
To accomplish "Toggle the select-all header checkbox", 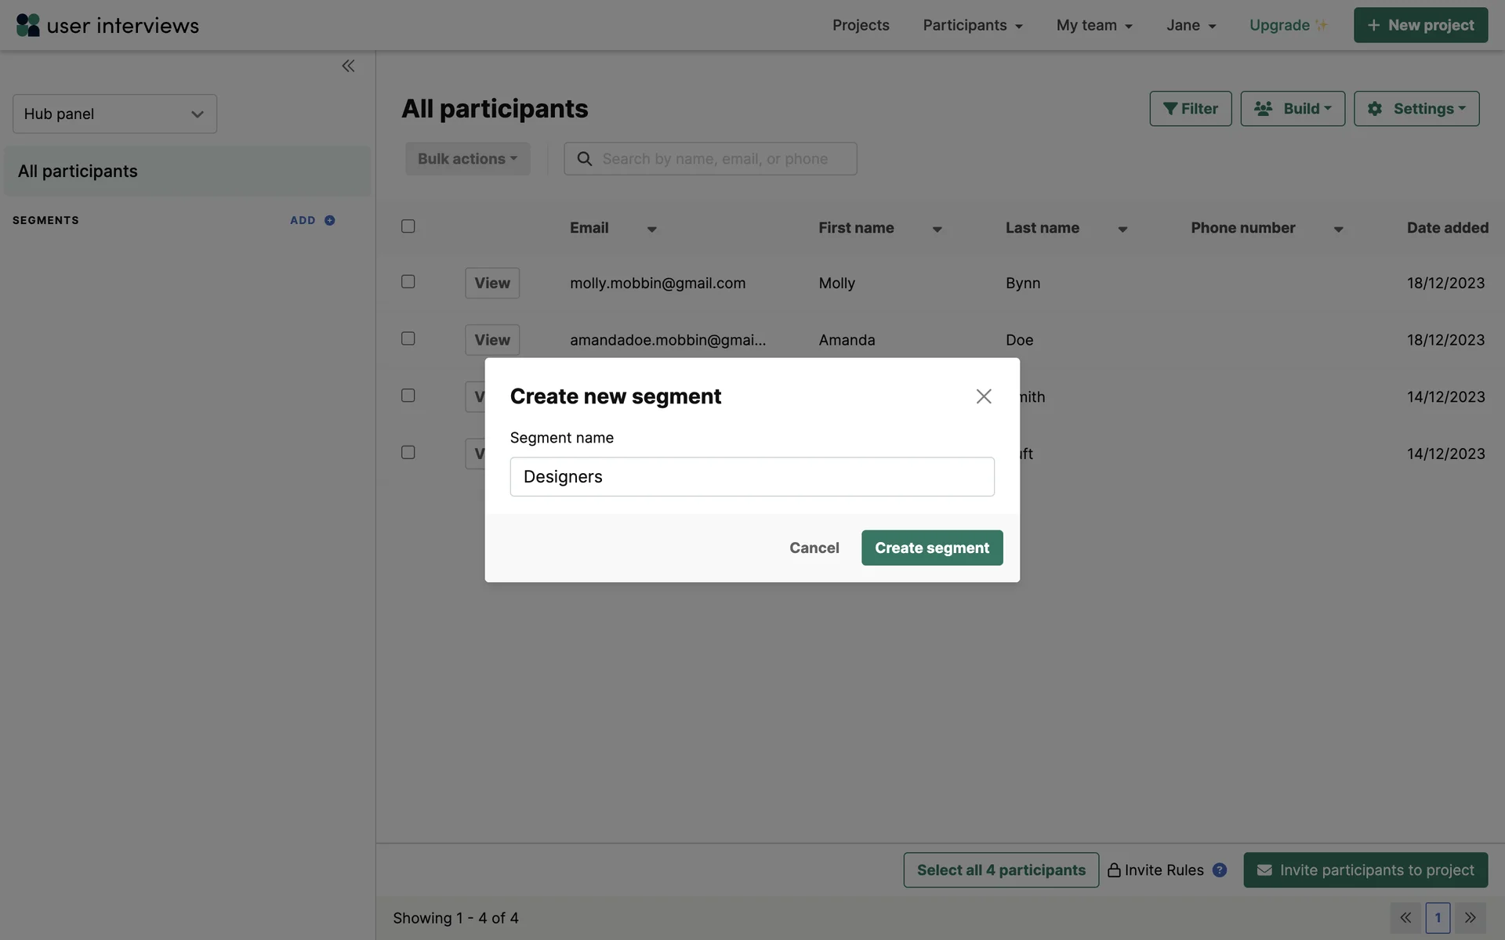I will pyautogui.click(x=408, y=226).
